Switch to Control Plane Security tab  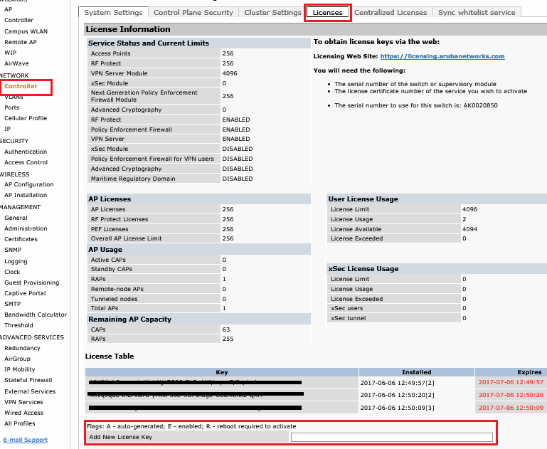pos(193,13)
